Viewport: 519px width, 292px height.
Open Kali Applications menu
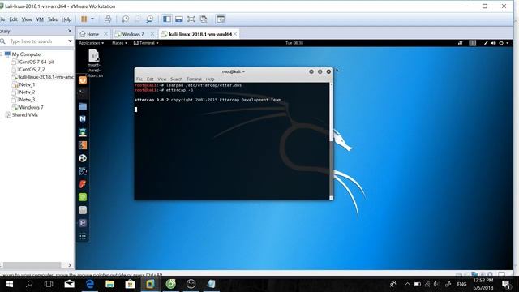click(x=91, y=43)
